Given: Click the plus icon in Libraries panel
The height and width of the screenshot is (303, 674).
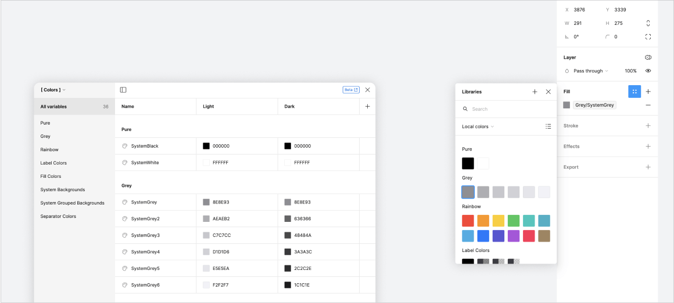Looking at the screenshot, I should [535, 92].
